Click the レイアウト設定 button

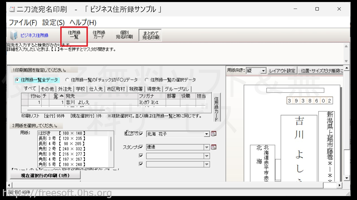pos(282,71)
